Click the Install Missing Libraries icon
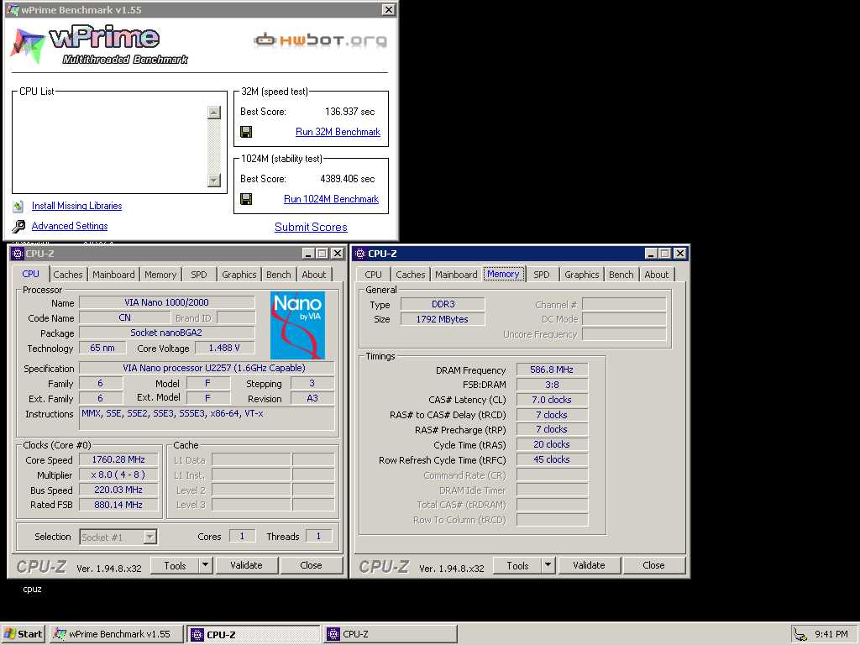 click(x=18, y=207)
